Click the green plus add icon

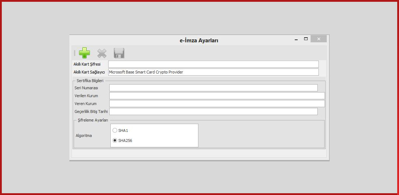[x=84, y=53]
